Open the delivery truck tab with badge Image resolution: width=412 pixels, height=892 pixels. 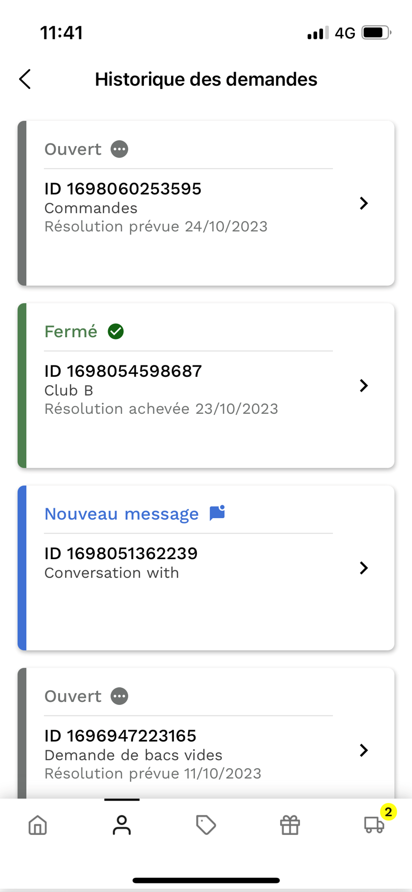374,824
